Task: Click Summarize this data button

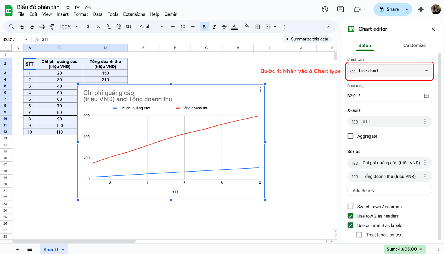Action: coord(307,39)
